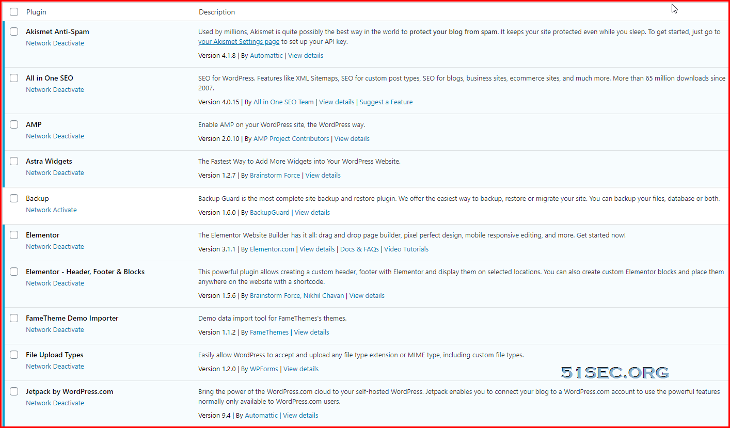Open Brainstorm Force, Nikhil Chavan author link

[297, 296]
